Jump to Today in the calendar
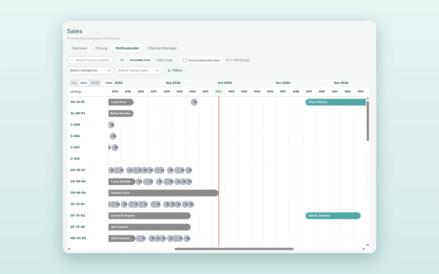 coord(109,83)
